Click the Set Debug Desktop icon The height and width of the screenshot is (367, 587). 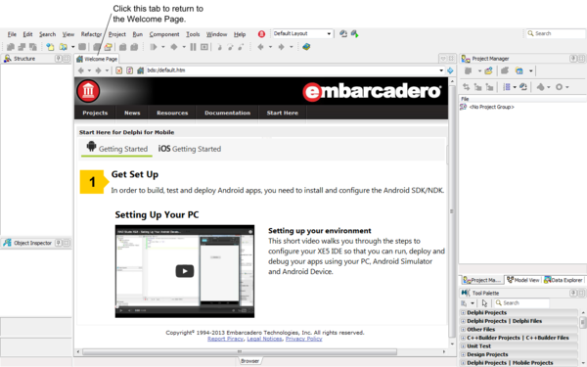click(x=354, y=33)
